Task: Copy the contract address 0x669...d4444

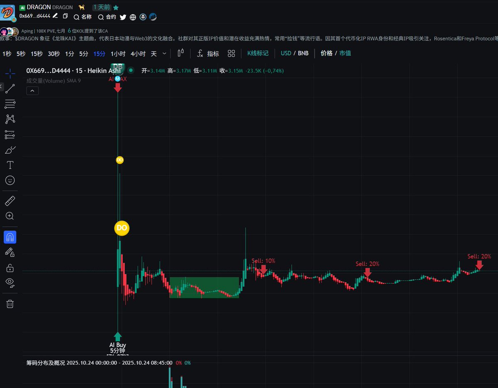Action: point(65,16)
